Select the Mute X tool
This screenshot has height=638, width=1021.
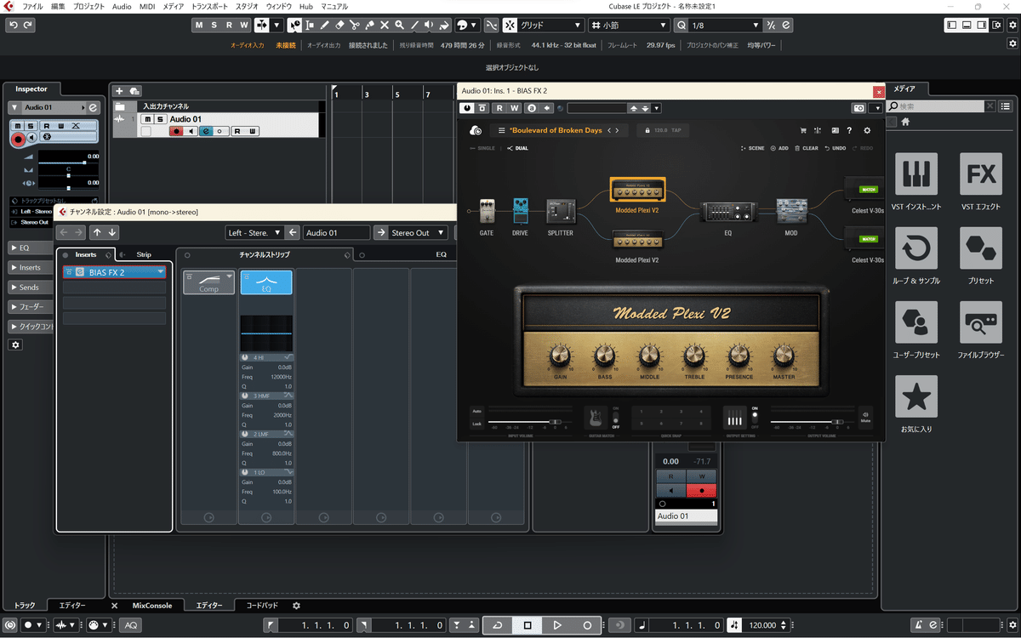pyautogui.click(x=385, y=26)
